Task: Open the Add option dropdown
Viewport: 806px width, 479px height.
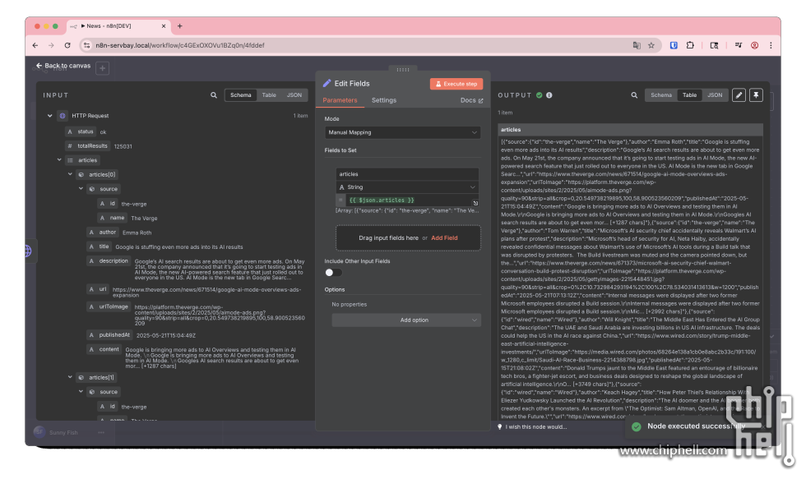Action: pos(406,320)
